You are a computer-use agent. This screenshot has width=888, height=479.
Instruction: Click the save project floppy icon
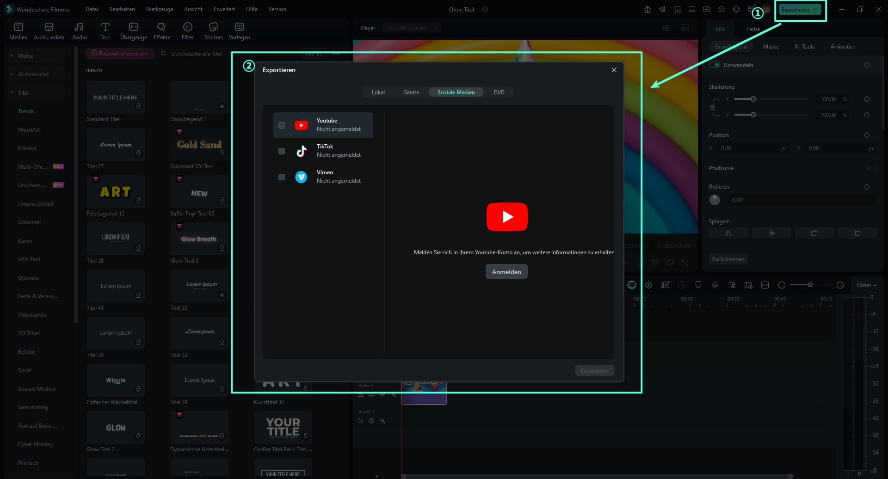click(x=707, y=9)
